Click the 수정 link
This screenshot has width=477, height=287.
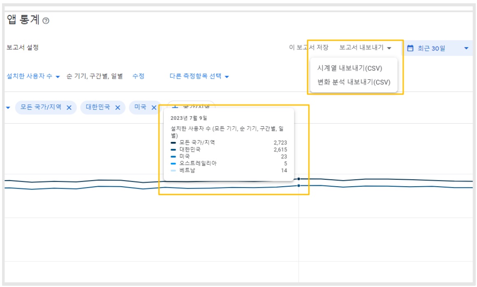pyautogui.click(x=138, y=76)
